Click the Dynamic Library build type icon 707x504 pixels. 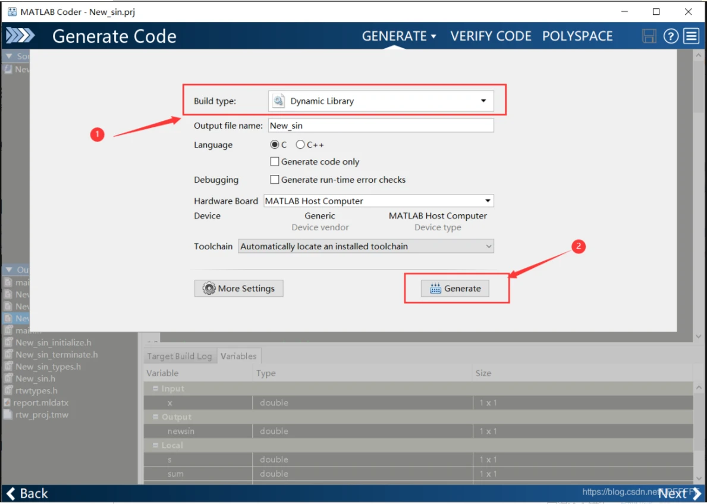pos(279,101)
